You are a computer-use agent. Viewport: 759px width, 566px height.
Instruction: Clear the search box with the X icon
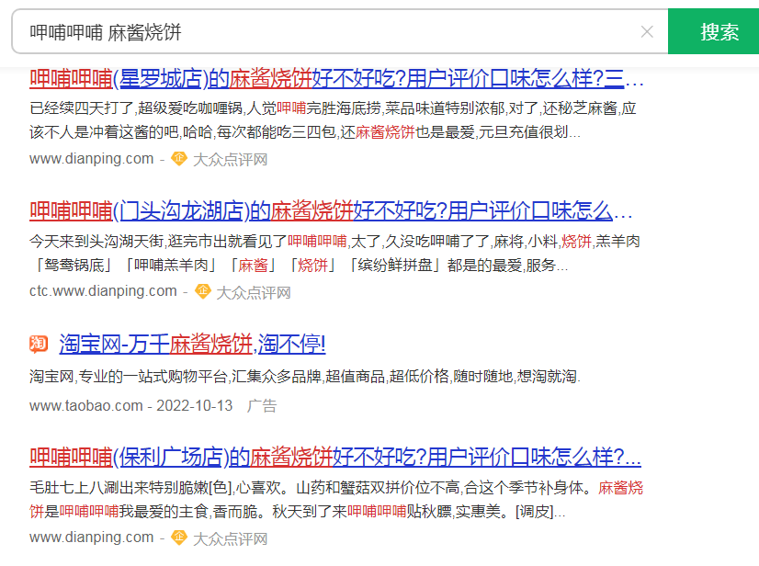(647, 32)
